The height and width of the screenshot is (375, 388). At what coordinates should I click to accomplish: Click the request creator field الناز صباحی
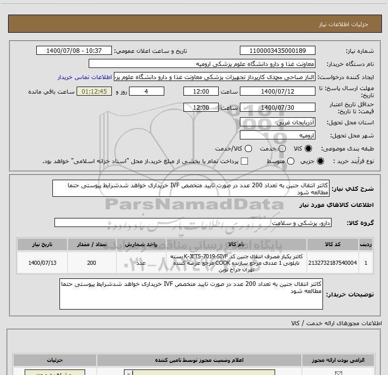pos(215,77)
